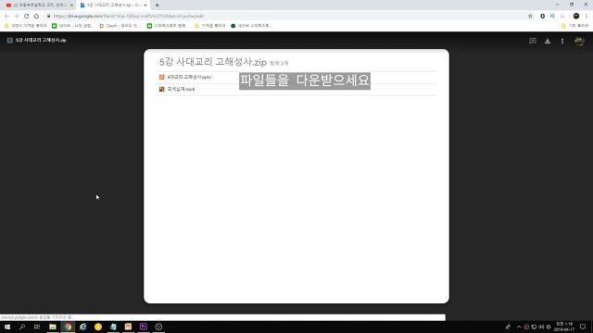Open the add comment icon in Drive header
The width and height of the screenshot is (593, 333).
coord(533,41)
